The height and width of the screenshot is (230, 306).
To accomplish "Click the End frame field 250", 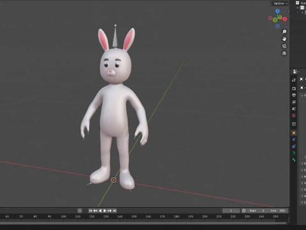I will pos(277,211).
